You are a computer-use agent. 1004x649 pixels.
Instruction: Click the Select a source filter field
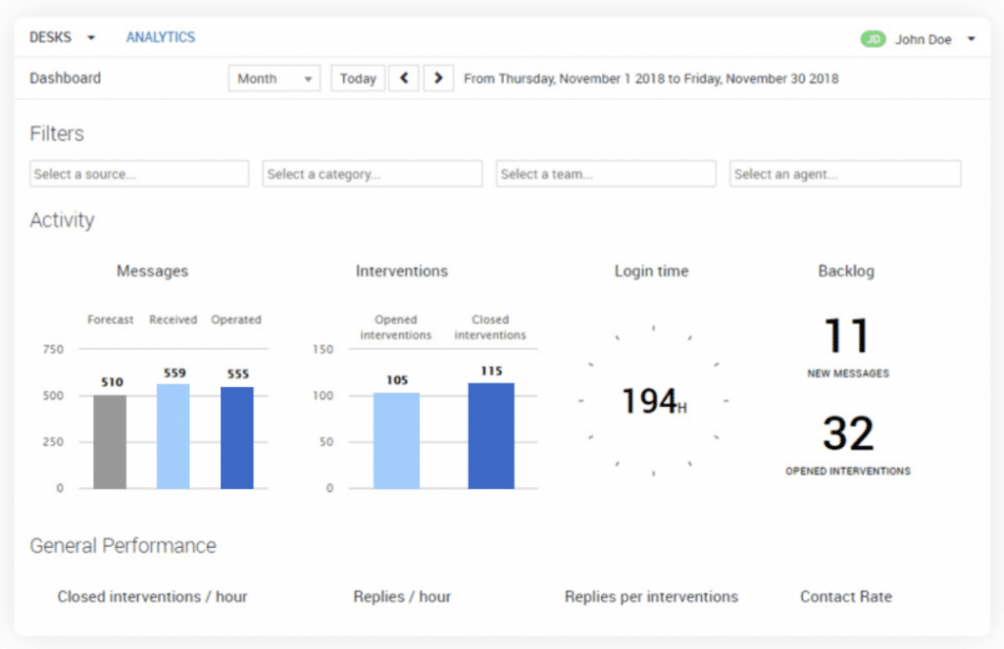(139, 174)
